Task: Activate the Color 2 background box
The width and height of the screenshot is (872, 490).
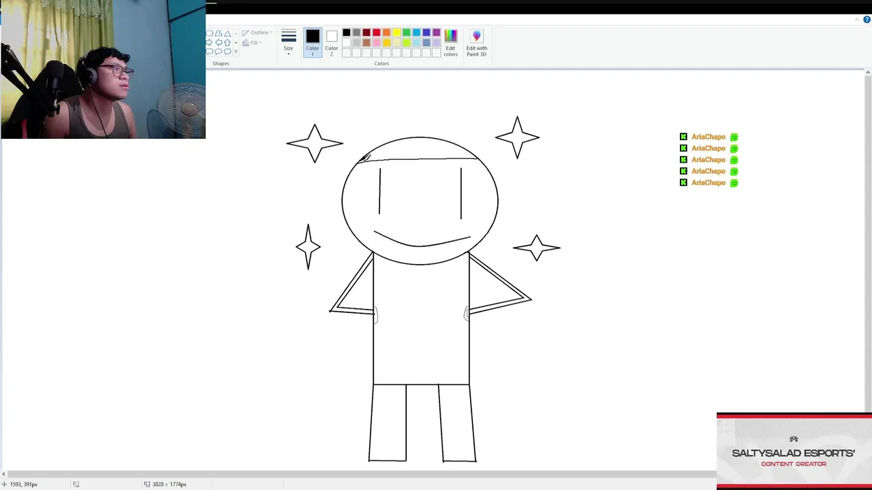Action: click(332, 42)
